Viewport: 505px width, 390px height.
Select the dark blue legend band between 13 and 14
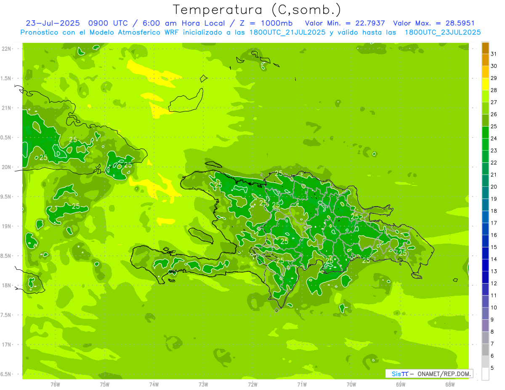[x=485, y=265]
